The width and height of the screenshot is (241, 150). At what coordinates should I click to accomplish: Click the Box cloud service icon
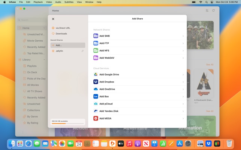click(x=96, y=96)
